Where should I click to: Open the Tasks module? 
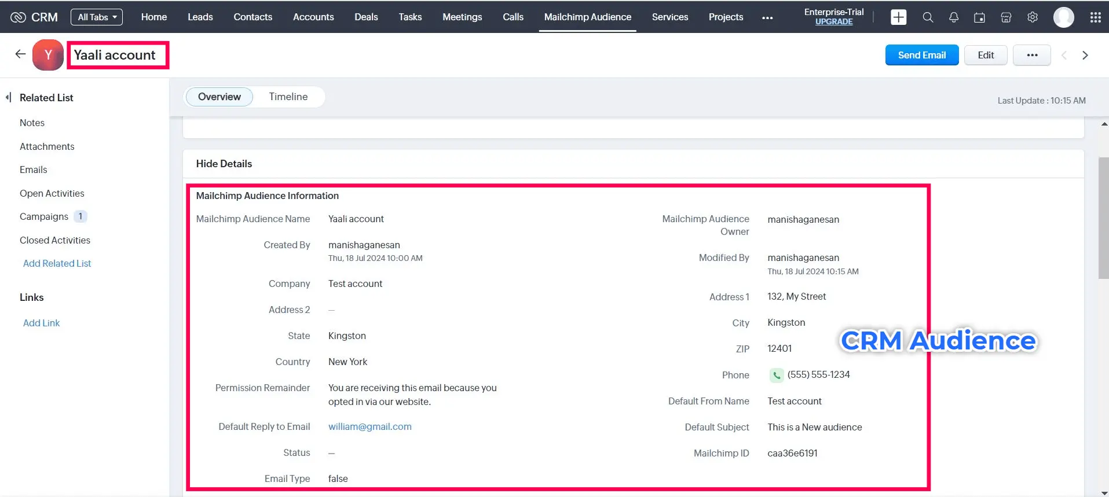click(410, 17)
